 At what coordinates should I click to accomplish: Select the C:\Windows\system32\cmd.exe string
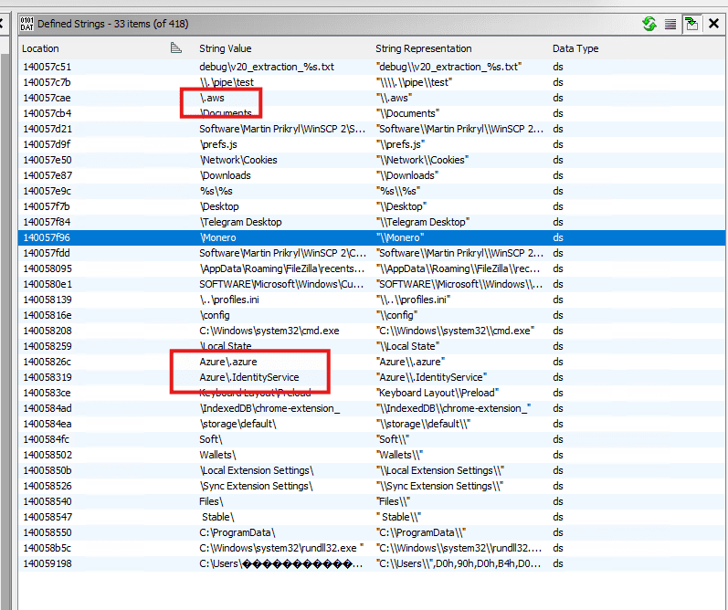269,331
